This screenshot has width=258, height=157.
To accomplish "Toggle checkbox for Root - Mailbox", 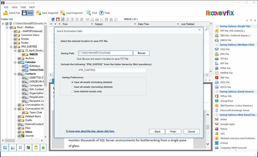I will [x=11, y=27].
